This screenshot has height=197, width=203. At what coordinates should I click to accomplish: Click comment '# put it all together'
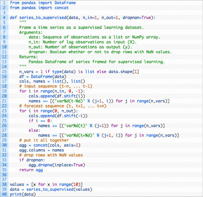pyautogui.click(x=44, y=140)
